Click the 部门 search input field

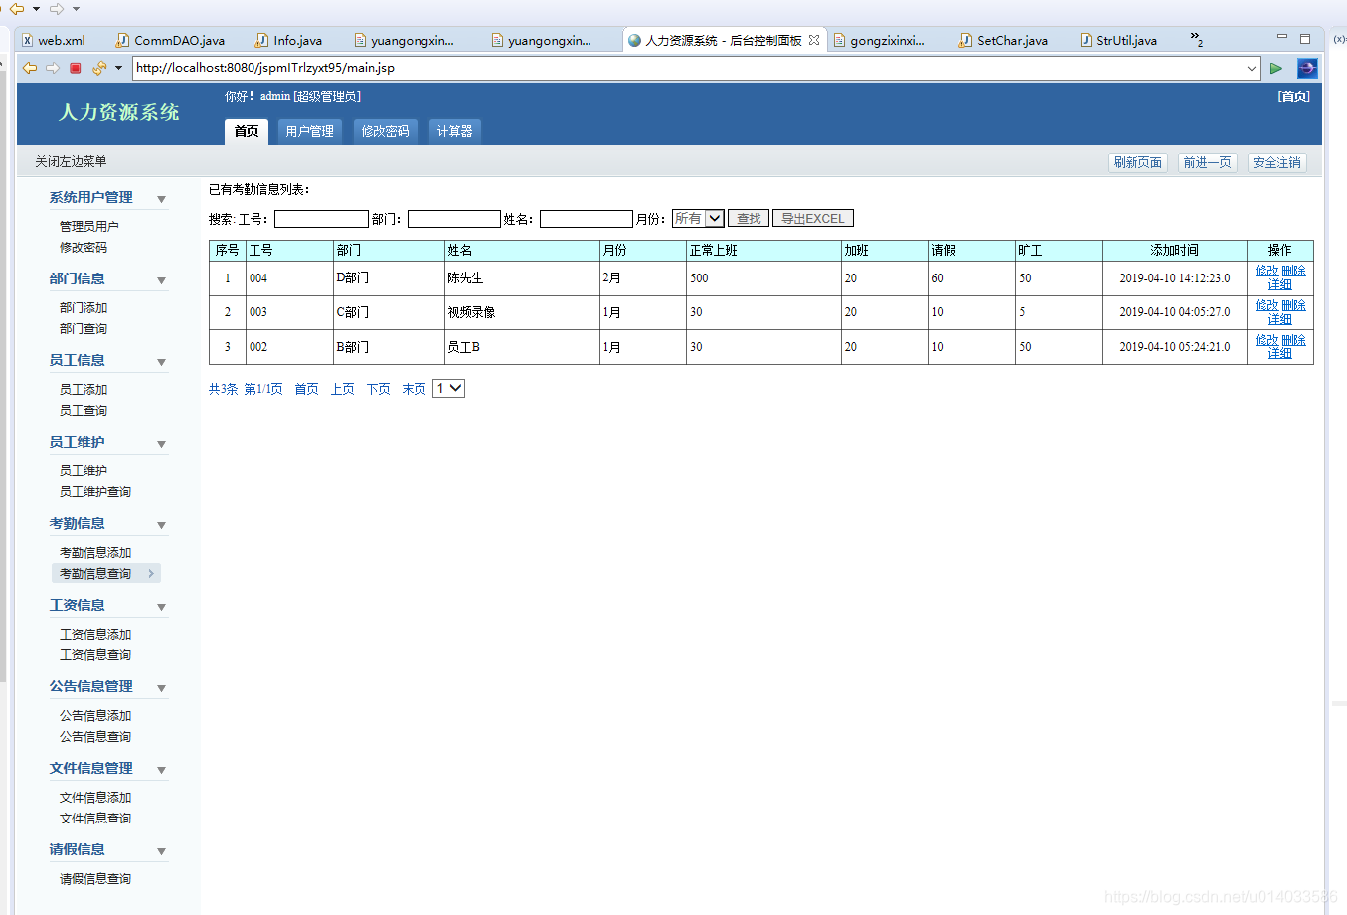pyautogui.click(x=454, y=219)
